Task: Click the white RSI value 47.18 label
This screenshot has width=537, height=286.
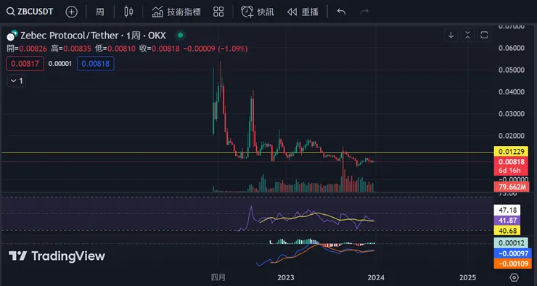Action: tap(507, 210)
